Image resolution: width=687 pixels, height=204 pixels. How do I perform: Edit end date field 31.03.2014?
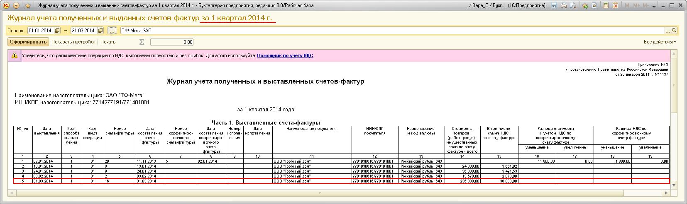click(x=84, y=31)
